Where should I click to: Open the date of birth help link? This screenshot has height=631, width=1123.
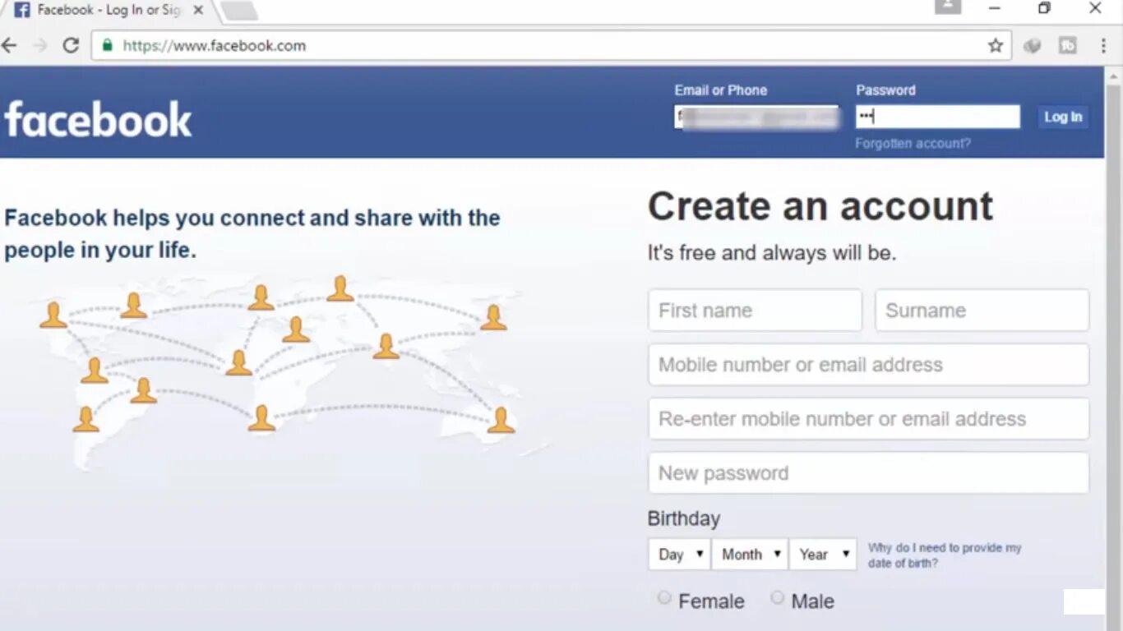tap(945, 555)
